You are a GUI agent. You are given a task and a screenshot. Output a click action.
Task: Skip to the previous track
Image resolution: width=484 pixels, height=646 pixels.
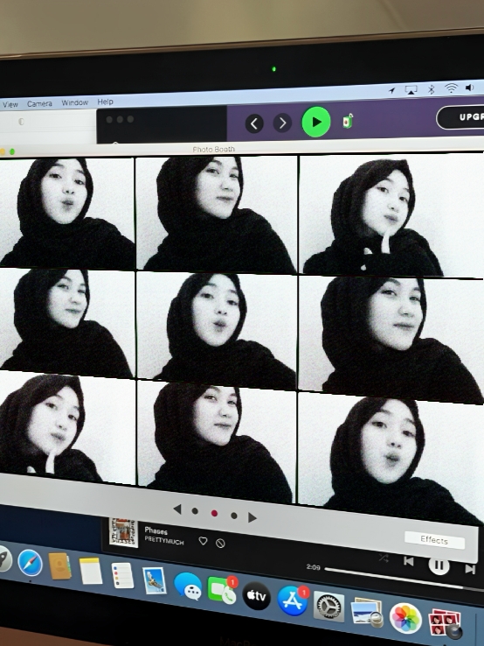coord(408,561)
